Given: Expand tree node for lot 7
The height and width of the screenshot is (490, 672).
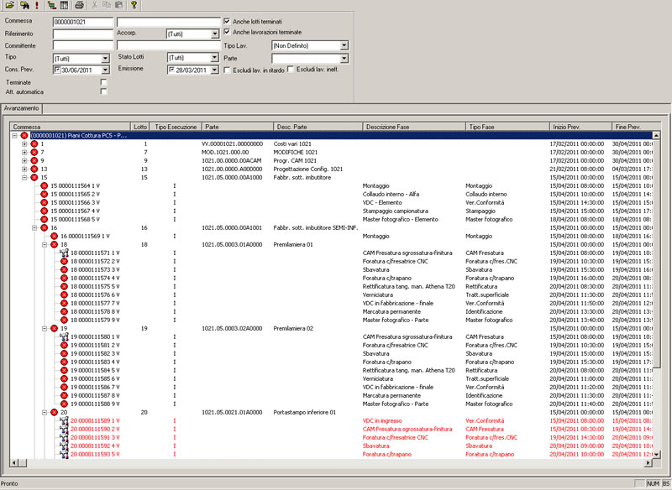Looking at the screenshot, I should 24,153.
